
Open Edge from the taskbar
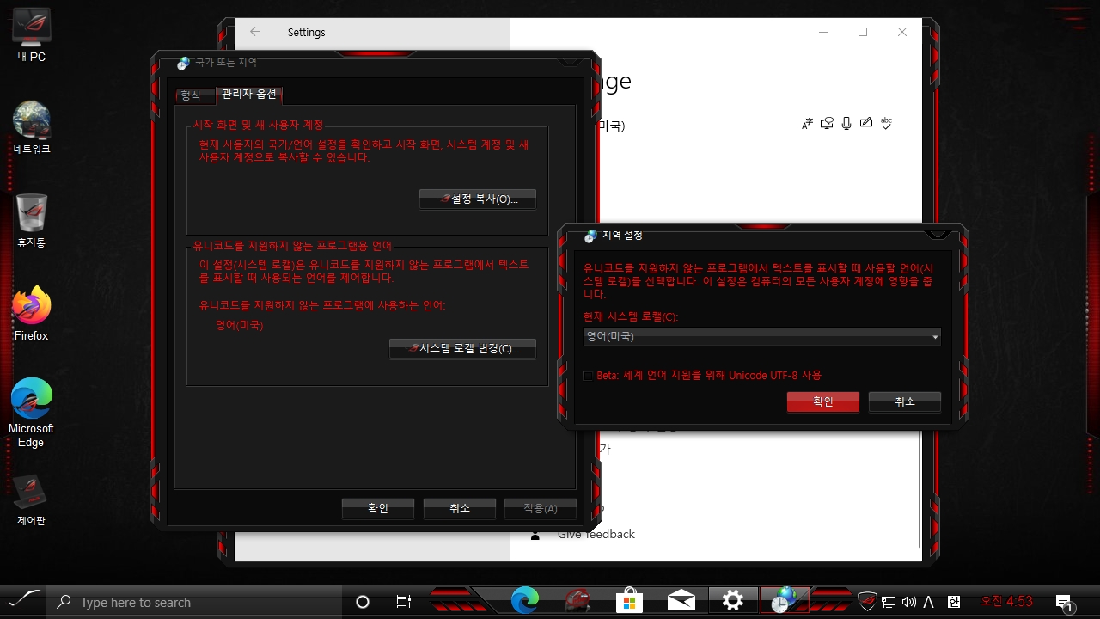coord(524,601)
